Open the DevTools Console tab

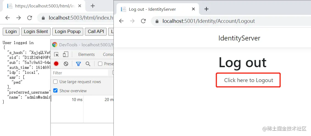point(108,55)
